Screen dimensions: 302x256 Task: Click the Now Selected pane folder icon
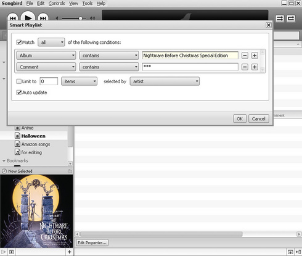[x=70, y=171]
